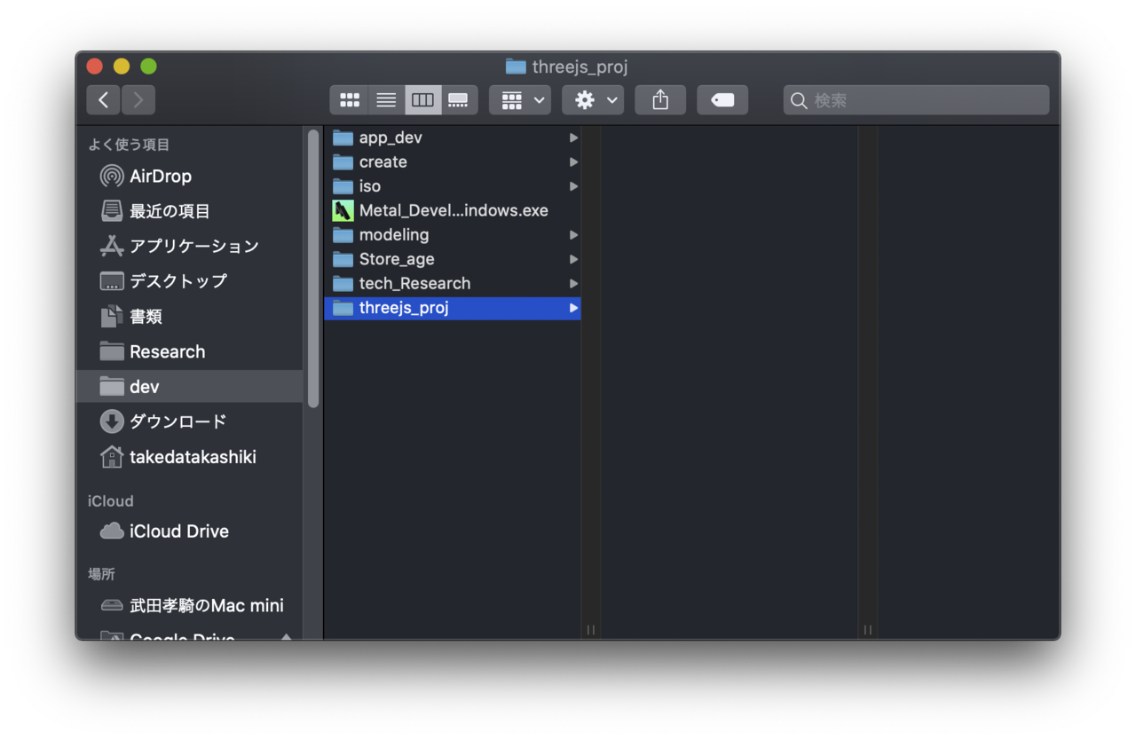The image size is (1136, 740).
Task: Click the Metal_Devel exe file icon
Action: pyautogui.click(x=343, y=210)
